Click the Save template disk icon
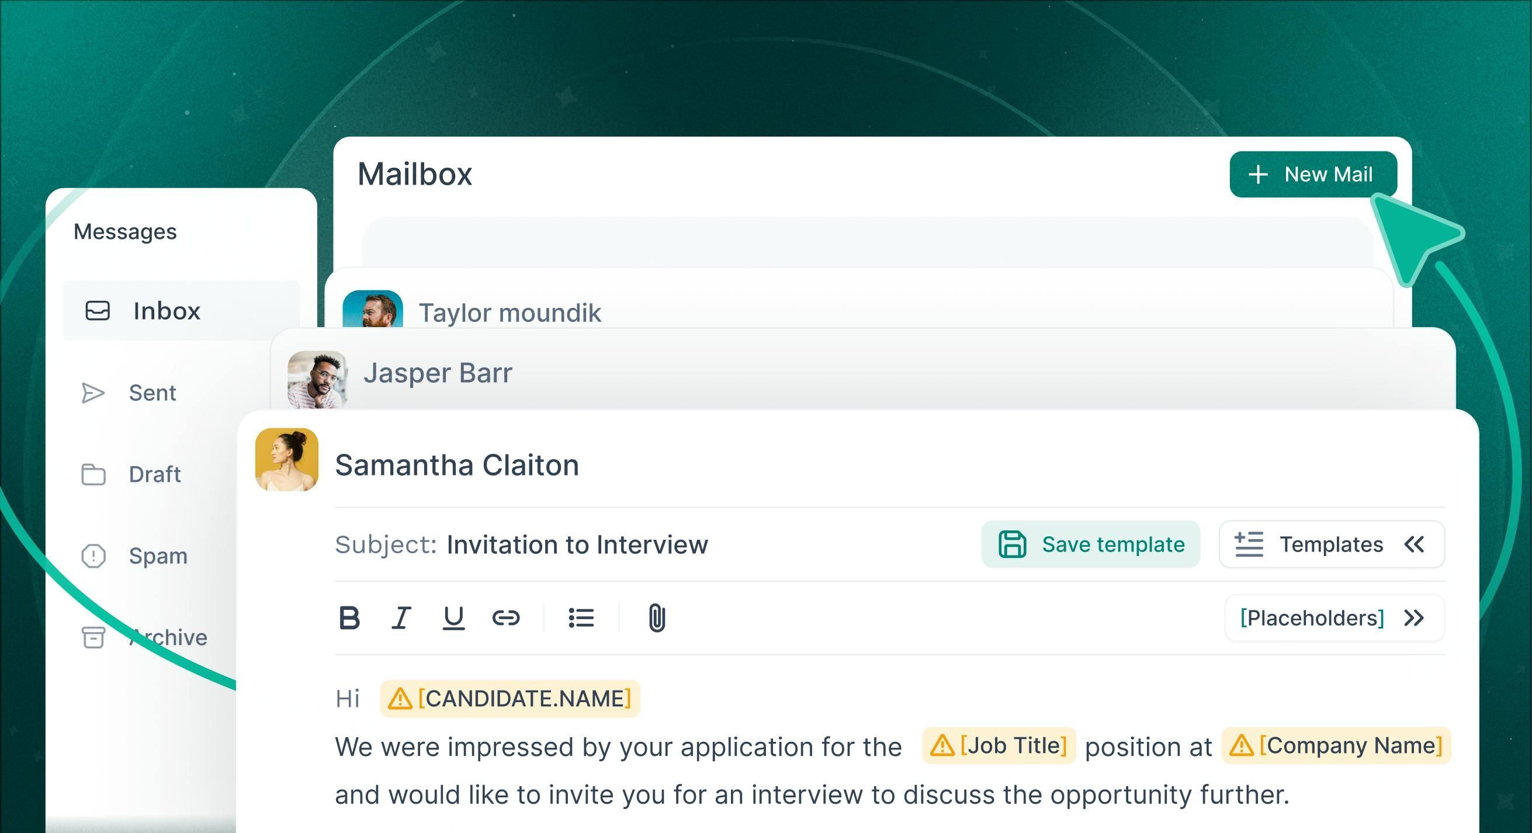 point(1011,544)
